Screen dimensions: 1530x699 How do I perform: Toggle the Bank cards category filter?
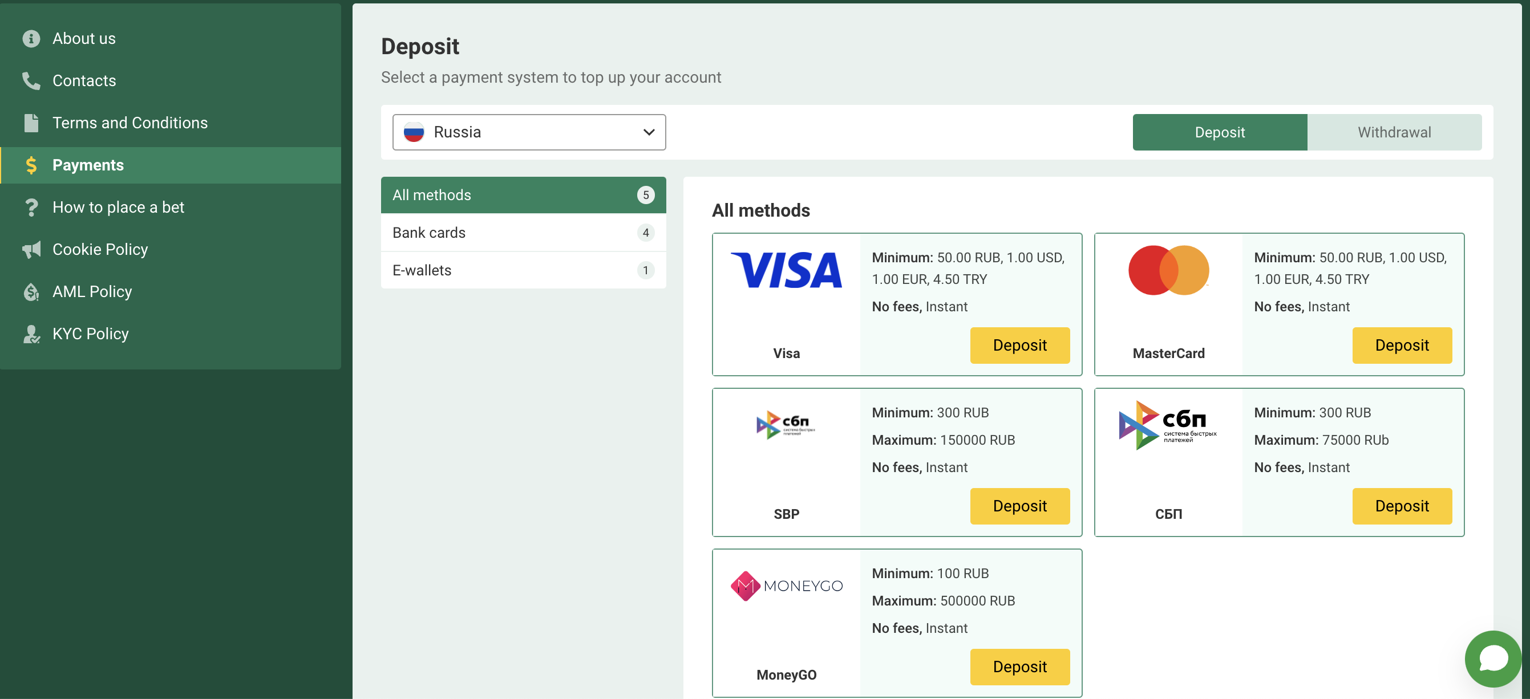click(x=523, y=232)
